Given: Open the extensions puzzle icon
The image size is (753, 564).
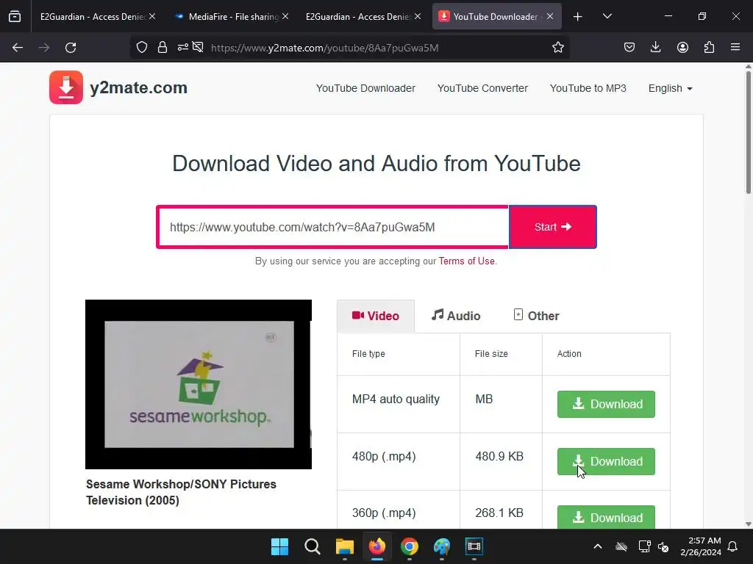Looking at the screenshot, I should tap(709, 48).
